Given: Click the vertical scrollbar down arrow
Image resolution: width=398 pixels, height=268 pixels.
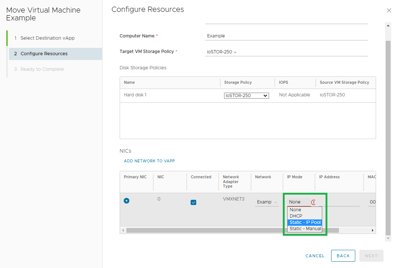Looking at the screenshot, I should 388,238.
